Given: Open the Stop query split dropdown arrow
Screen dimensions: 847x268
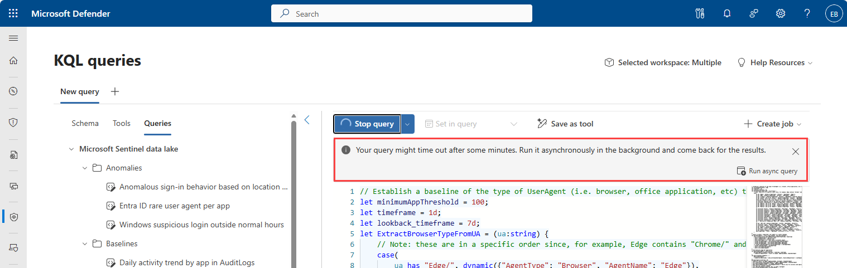Looking at the screenshot, I should pos(408,124).
